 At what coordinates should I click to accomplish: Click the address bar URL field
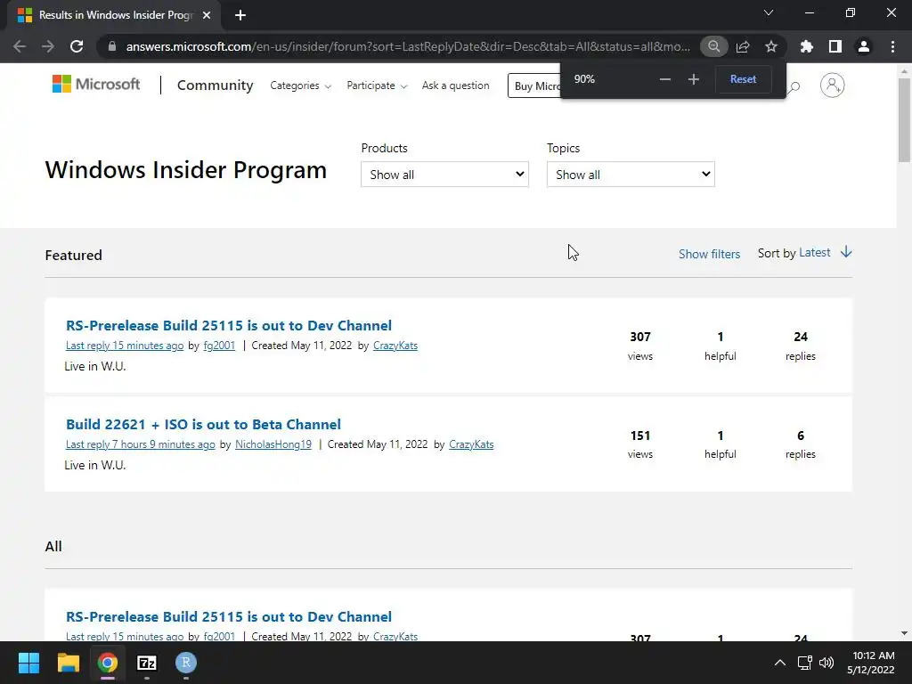click(x=408, y=46)
